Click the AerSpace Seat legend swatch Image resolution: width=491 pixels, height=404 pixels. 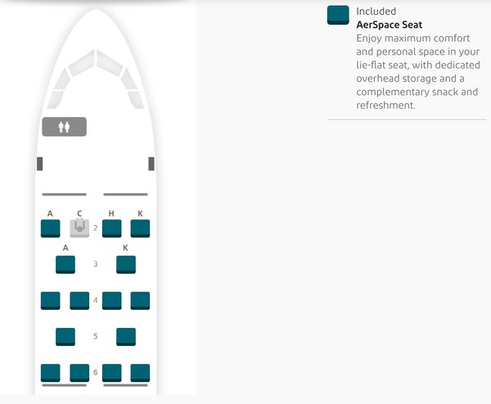[338, 15]
